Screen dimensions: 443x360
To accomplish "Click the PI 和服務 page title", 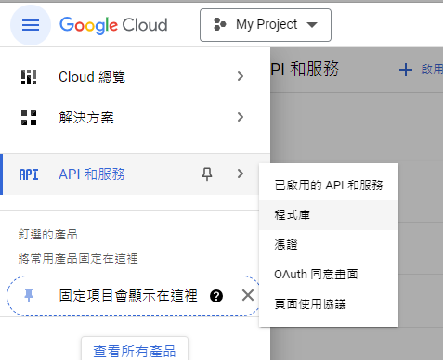I will (x=305, y=69).
